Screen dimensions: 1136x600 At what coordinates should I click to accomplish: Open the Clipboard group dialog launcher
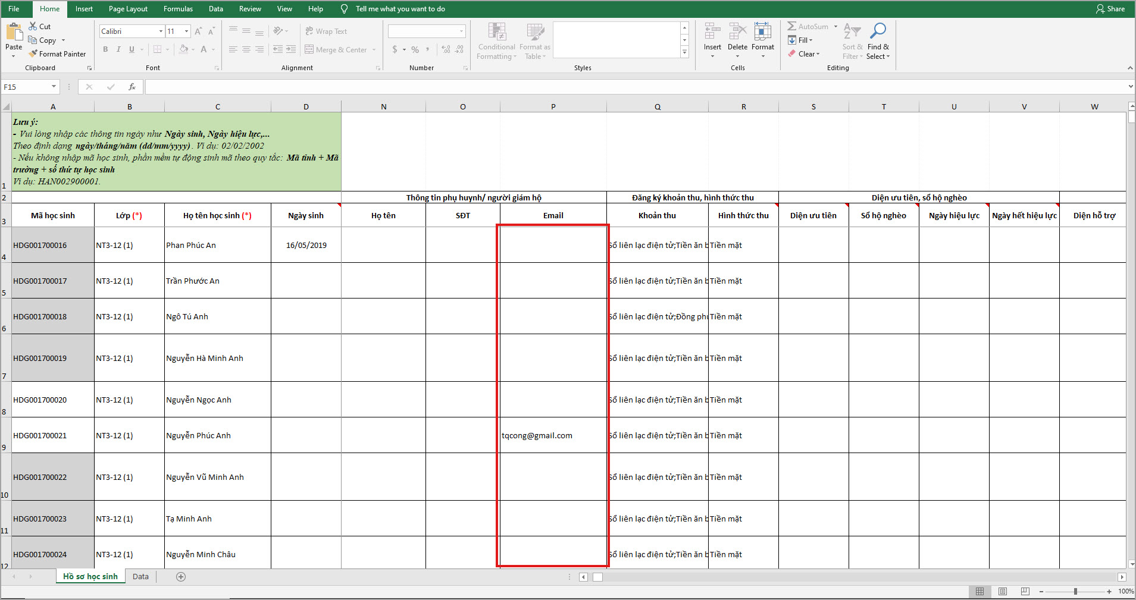coord(89,68)
